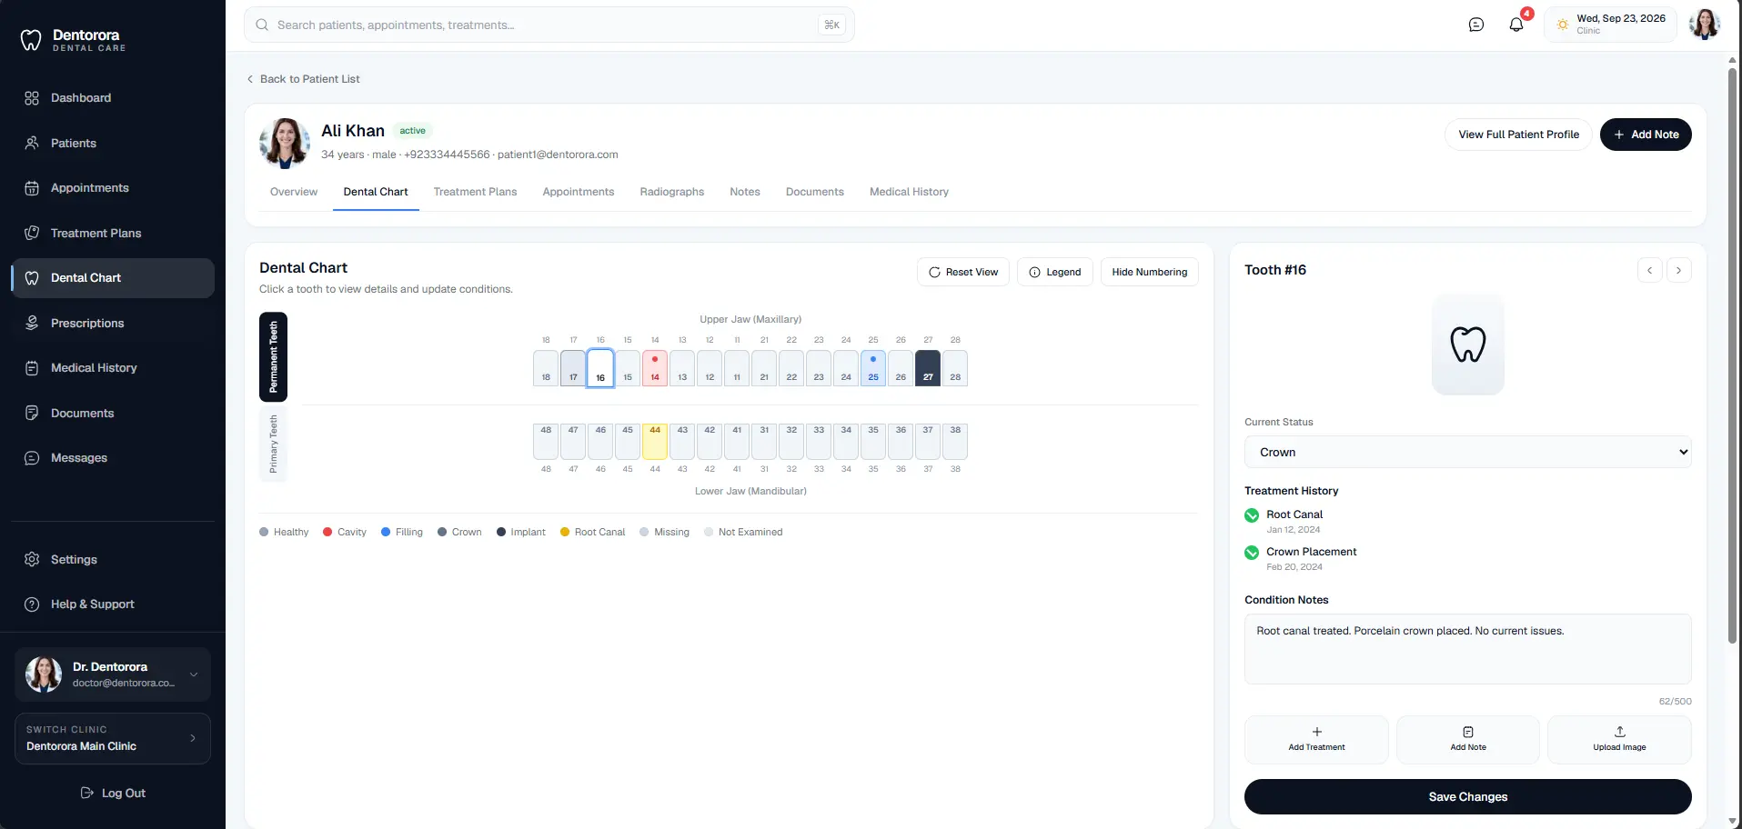Switch to the Appointments tab

click(579, 192)
